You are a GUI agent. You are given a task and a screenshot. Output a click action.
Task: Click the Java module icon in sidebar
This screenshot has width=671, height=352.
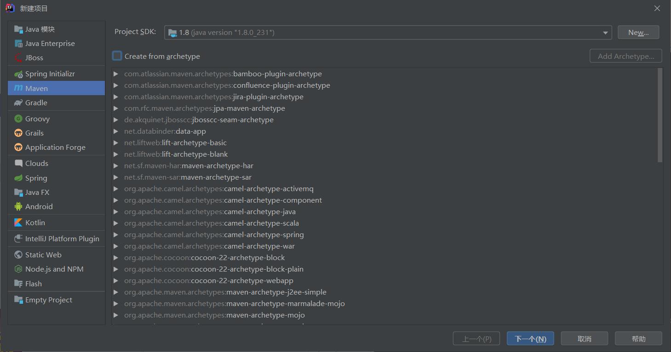coord(18,29)
